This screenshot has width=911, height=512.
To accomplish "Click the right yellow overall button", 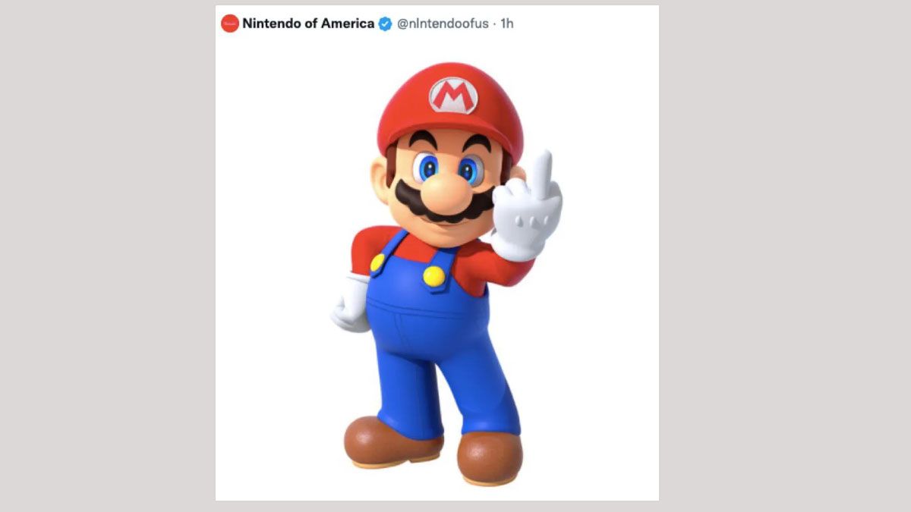I will (x=434, y=276).
